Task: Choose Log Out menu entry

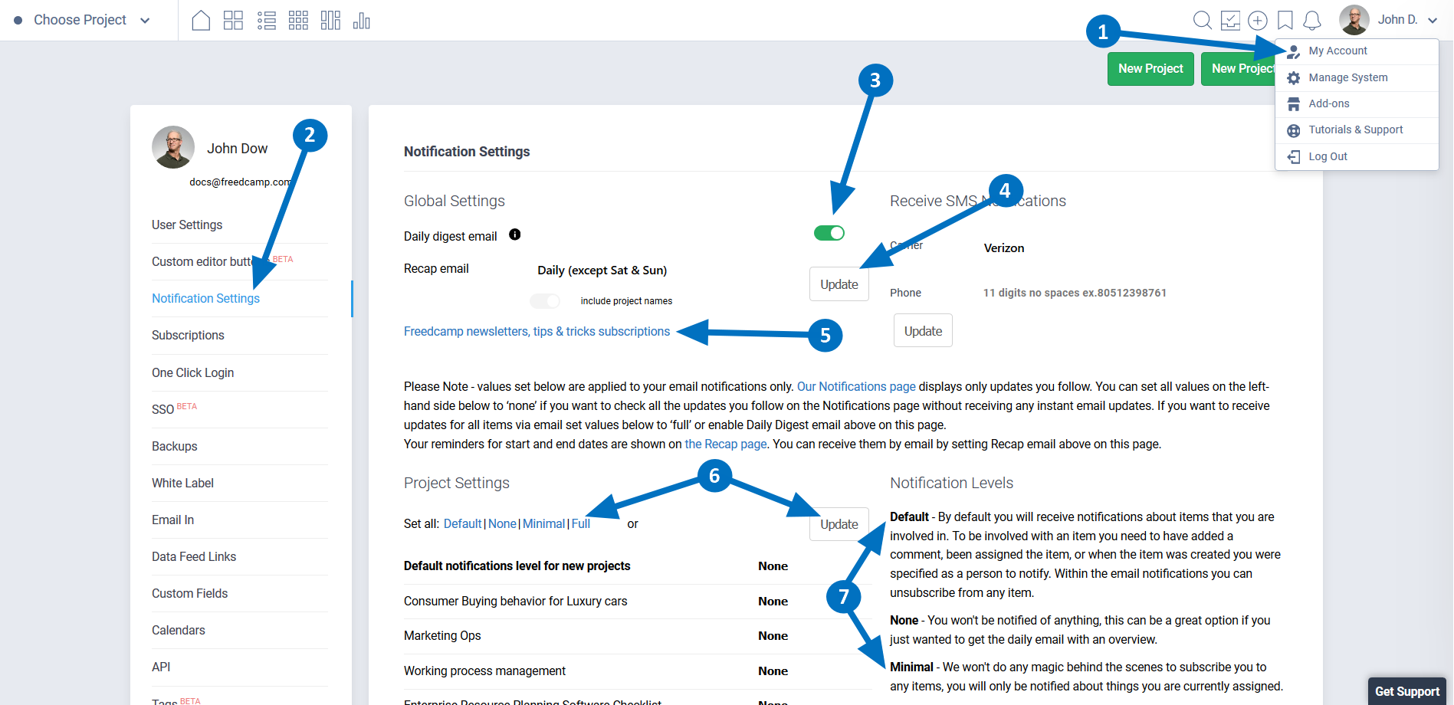Action: pyautogui.click(x=1328, y=156)
